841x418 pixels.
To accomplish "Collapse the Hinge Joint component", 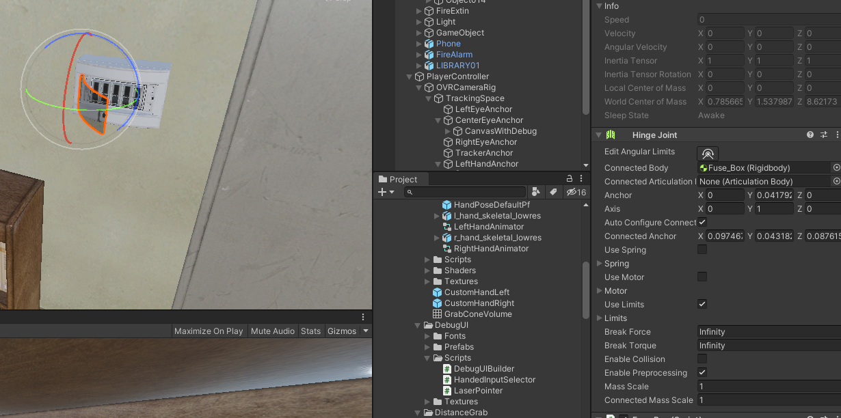I will click(599, 135).
